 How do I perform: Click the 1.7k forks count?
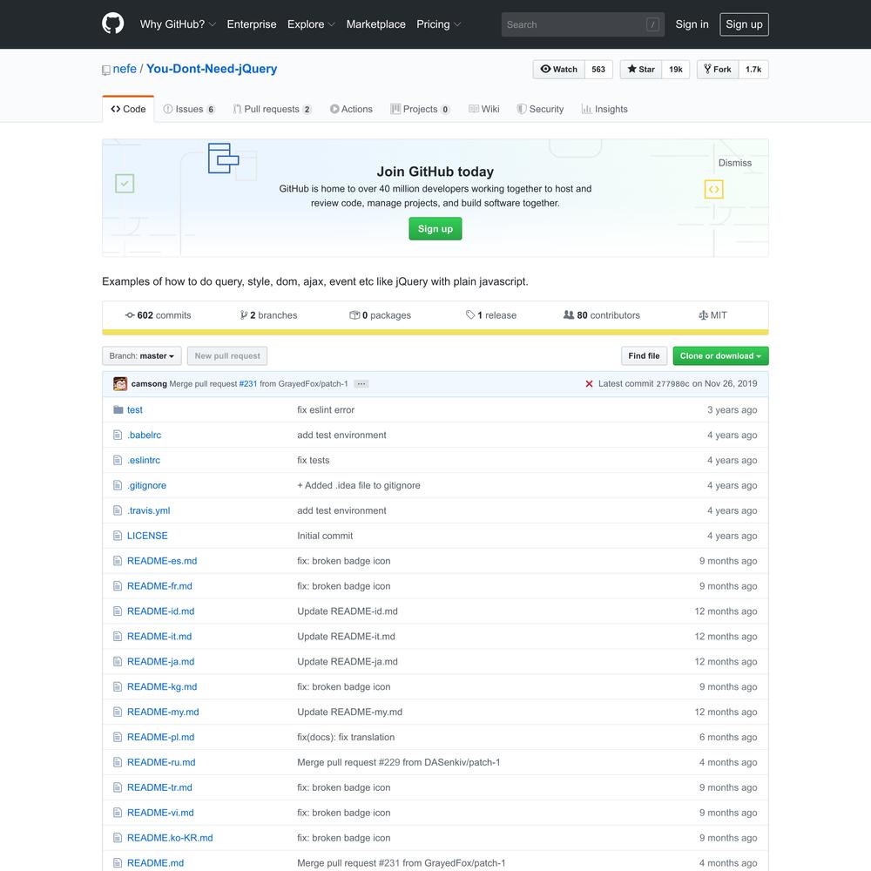coord(753,70)
